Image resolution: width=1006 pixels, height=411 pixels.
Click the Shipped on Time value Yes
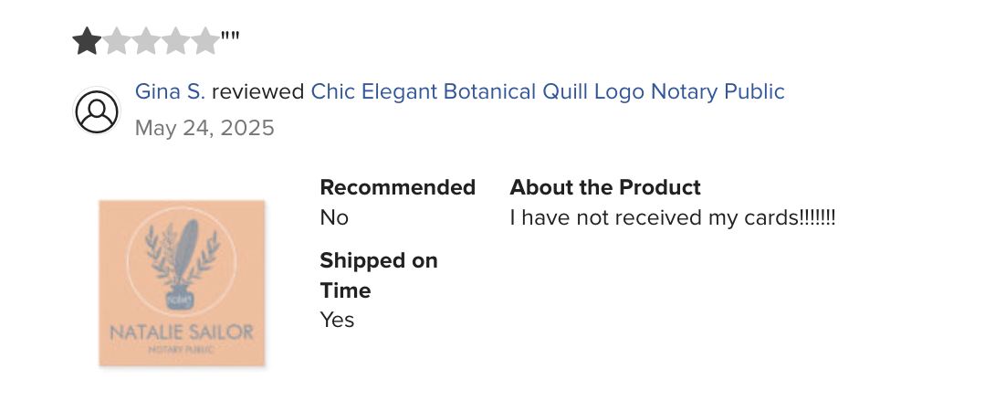pyautogui.click(x=338, y=320)
